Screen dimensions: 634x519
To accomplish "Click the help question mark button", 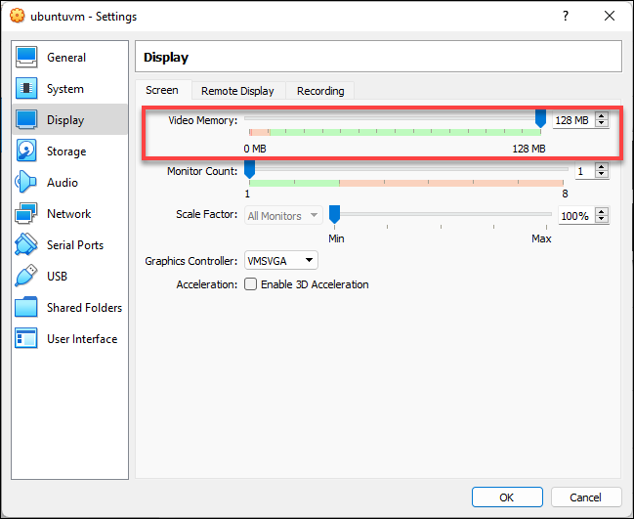I will (565, 17).
